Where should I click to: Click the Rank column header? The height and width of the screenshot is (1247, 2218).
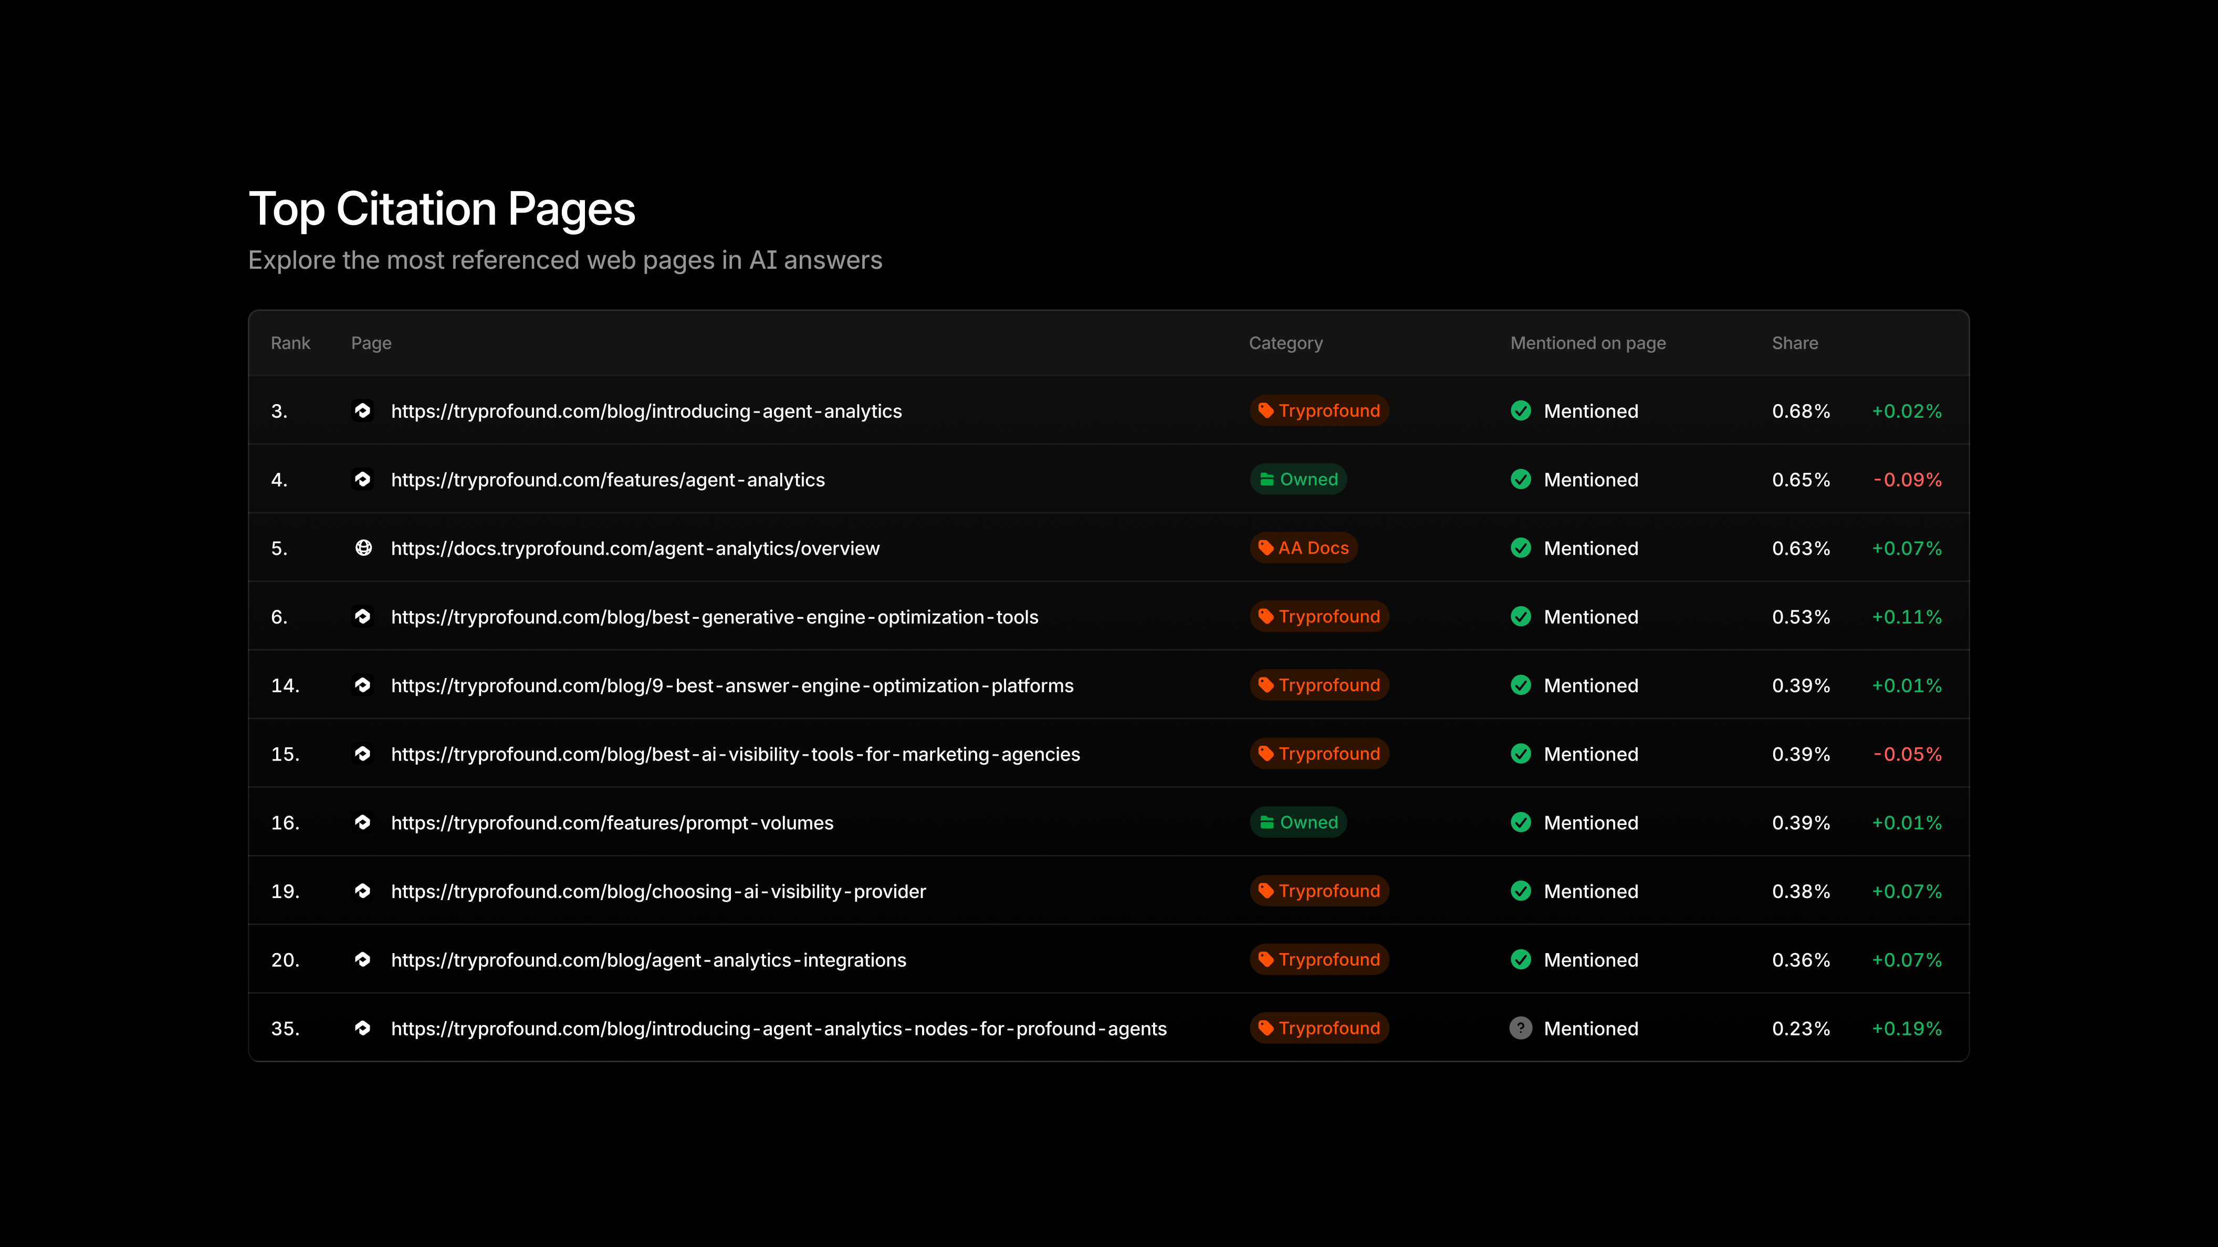[x=290, y=343]
